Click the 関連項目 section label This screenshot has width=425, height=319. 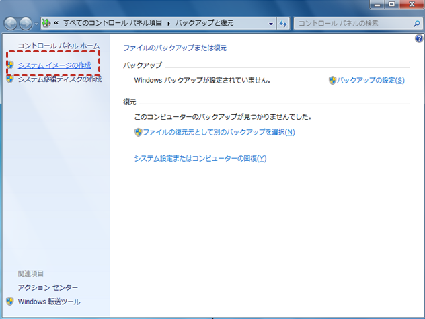click(31, 273)
